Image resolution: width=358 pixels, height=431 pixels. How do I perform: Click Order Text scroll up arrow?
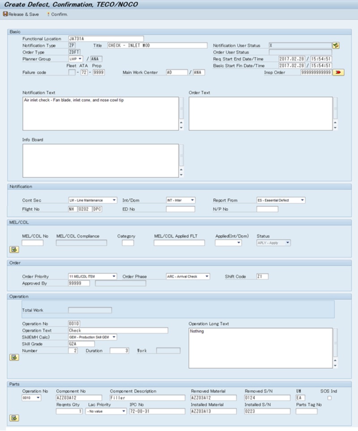click(335, 122)
